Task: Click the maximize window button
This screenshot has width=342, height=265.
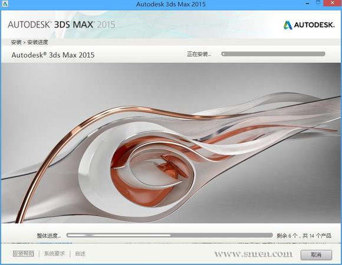Action: 318,3
